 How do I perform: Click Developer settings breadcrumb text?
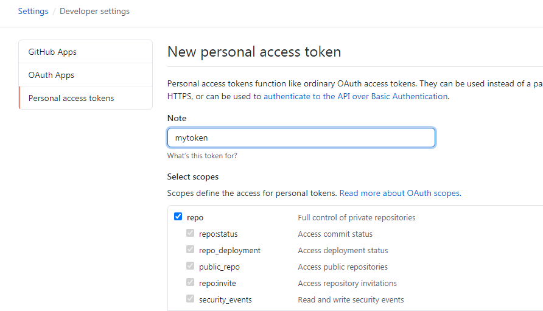point(94,11)
